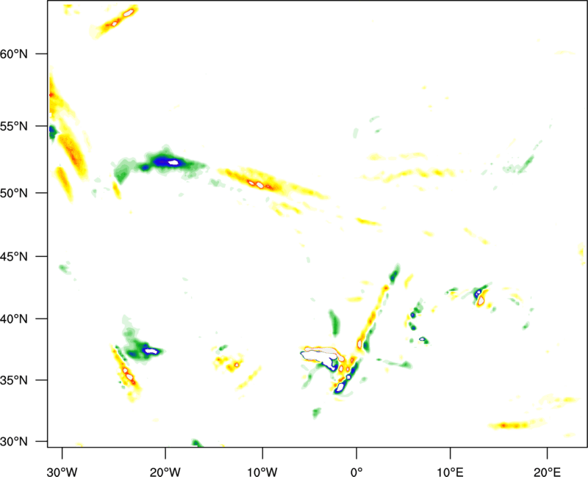Click the 40°N latitude label
Viewport: 588px width, 477px height.
point(14,319)
